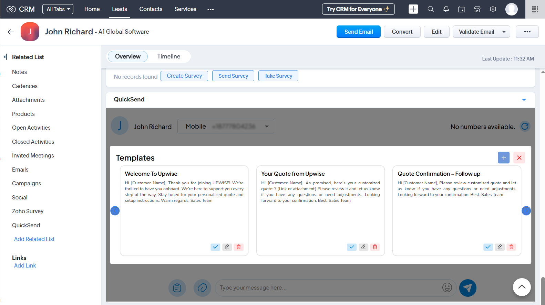Show the previous templates with the left arrow
This screenshot has width=545, height=305.
pos(115,211)
